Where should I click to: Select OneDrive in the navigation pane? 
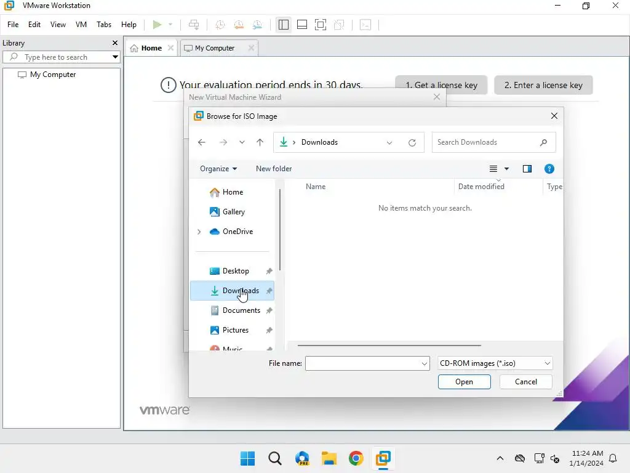(x=237, y=232)
